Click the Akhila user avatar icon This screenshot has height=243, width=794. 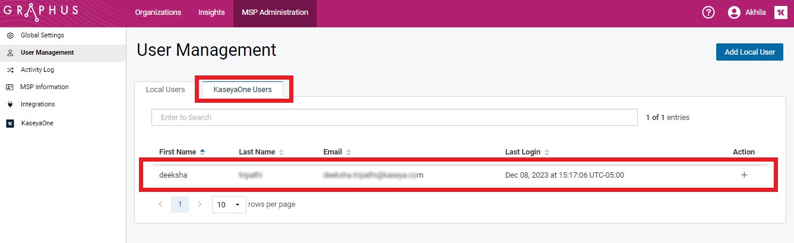[x=734, y=12]
